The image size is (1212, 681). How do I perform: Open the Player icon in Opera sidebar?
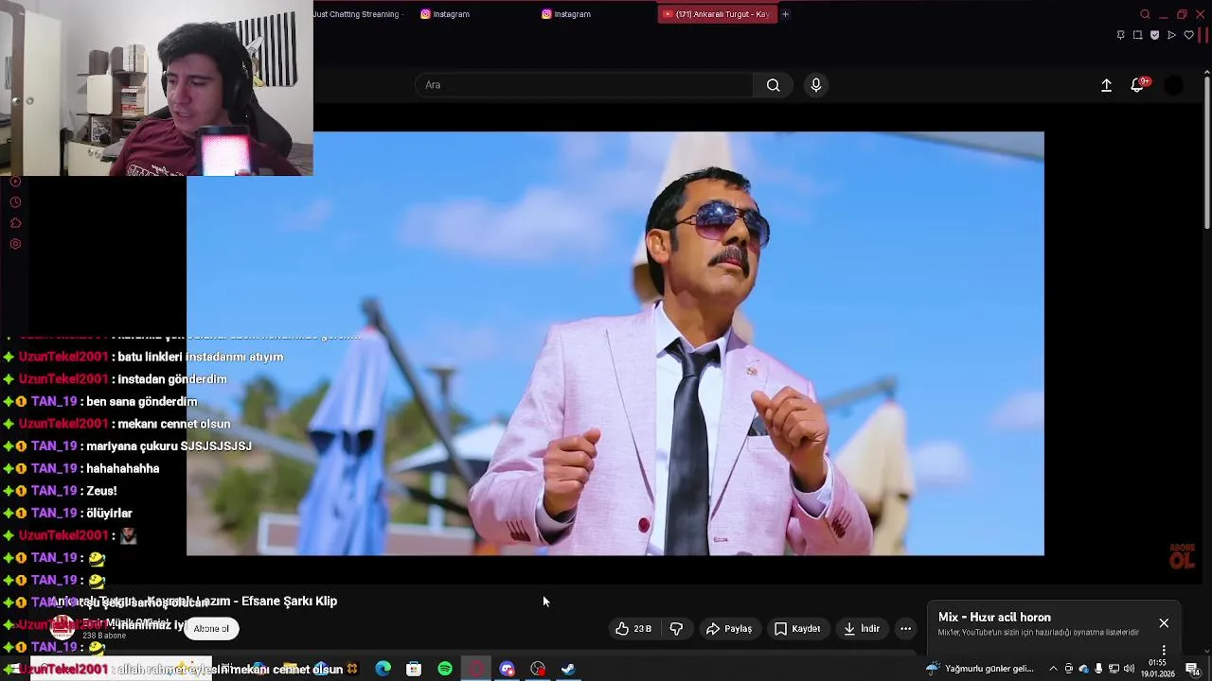[15, 182]
